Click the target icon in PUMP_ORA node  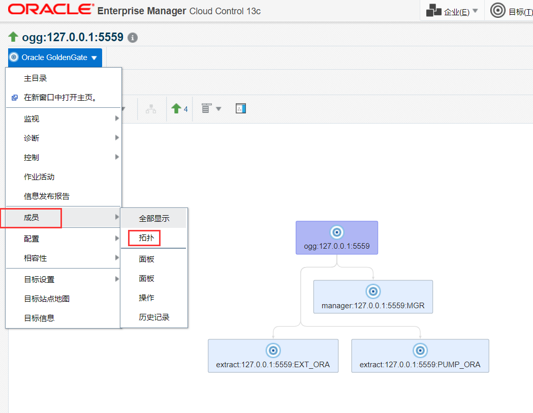[420, 350]
